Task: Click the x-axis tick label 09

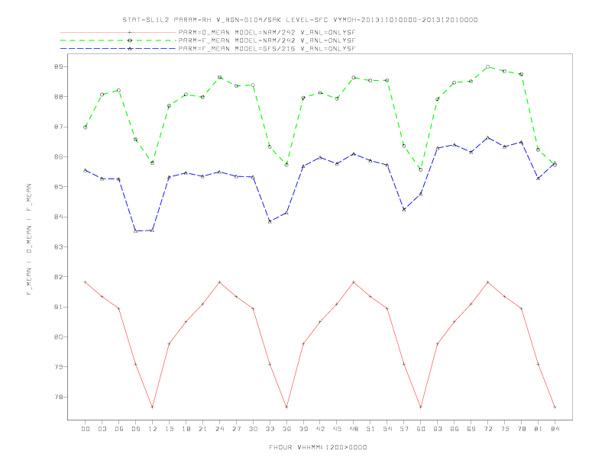Action: click(136, 429)
